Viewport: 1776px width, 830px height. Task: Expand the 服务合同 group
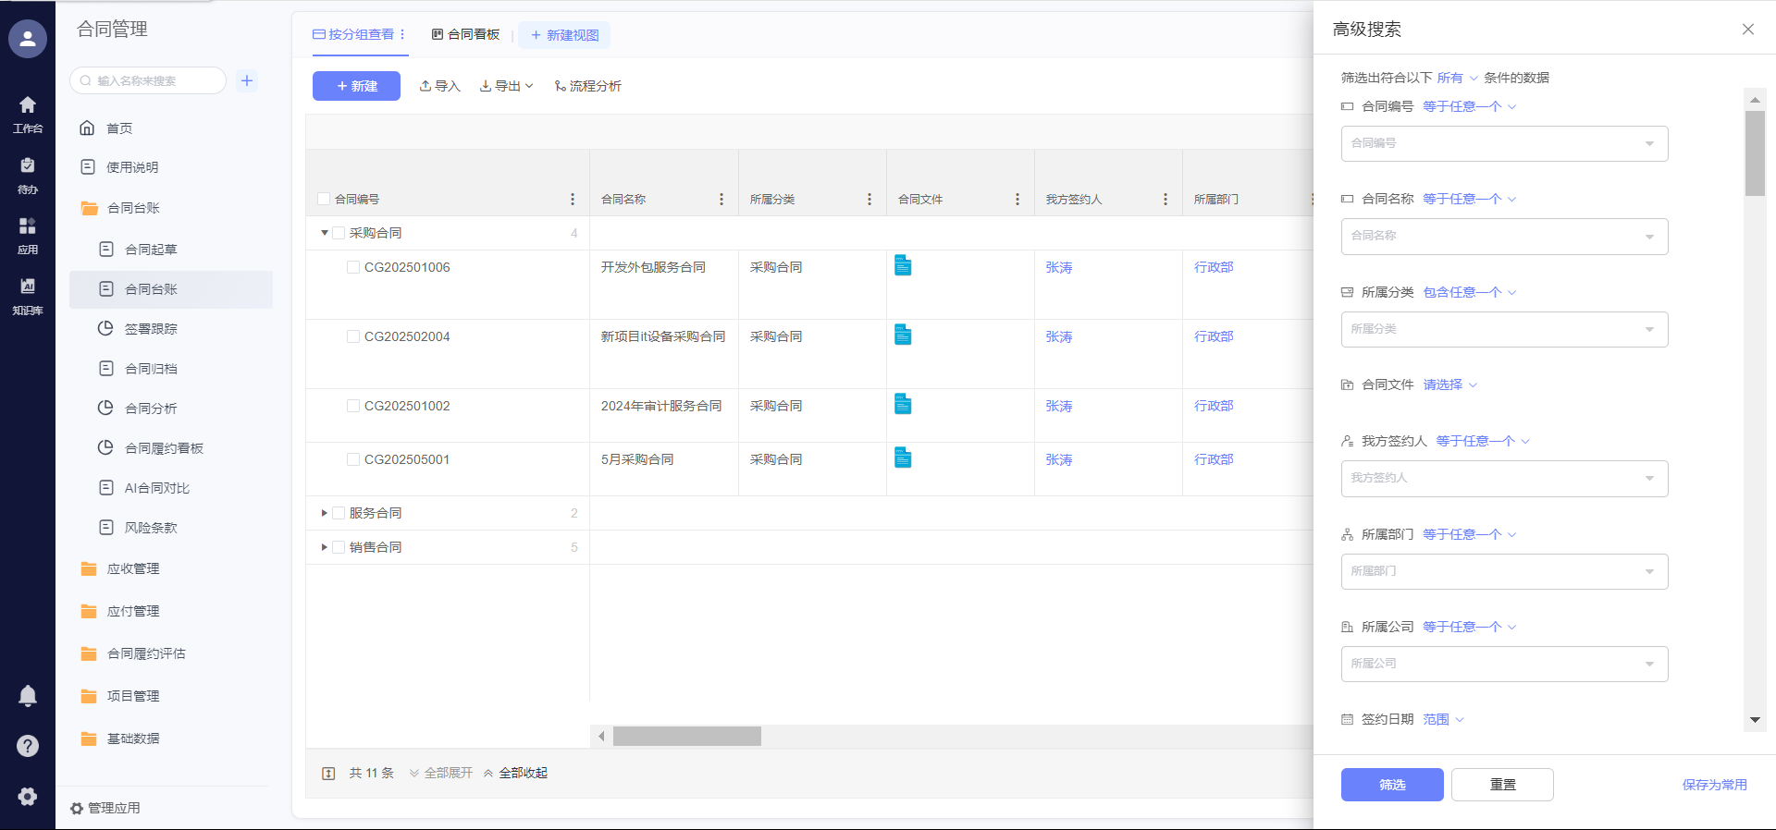(324, 513)
